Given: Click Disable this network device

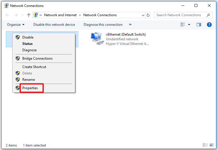Looking at the screenshot, I should tap(54, 25).
